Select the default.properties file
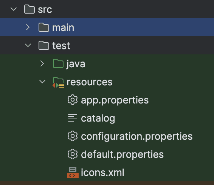This screenshot has width=214, height=185. click(x=122, y=154)
